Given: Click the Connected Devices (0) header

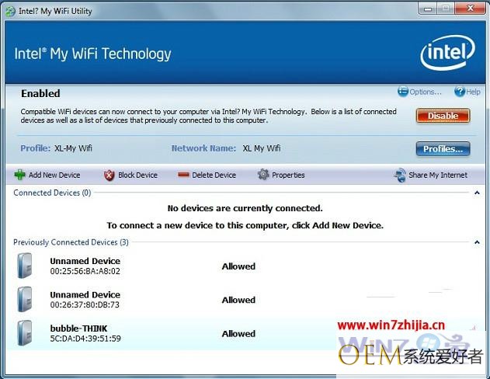Looking at the screenshot, I should (x=52, y=193).
